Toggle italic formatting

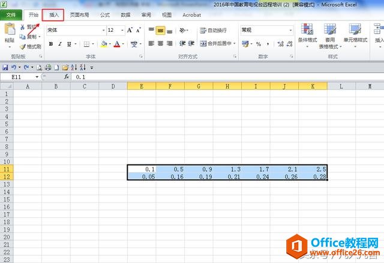[x=60, y=44]
